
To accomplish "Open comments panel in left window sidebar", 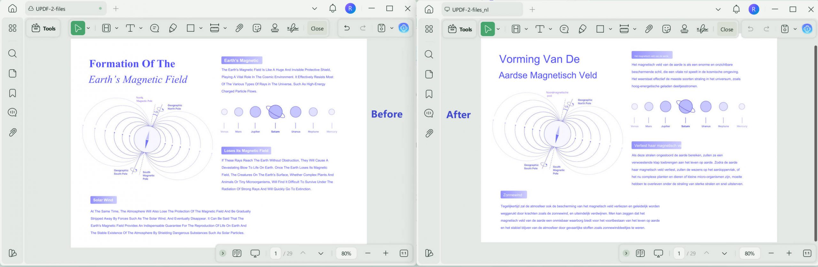I will pos(12,112).
